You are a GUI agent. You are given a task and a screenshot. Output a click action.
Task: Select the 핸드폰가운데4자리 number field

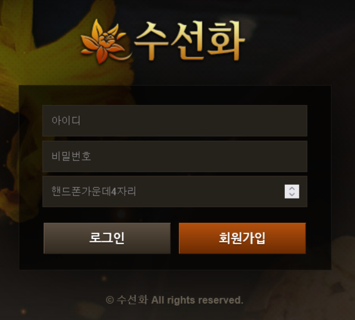tap(175, 192)
